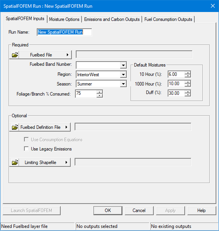Decrease the Duff moisture value
This screenshot has height=231, width=219.
pos(188,95)
